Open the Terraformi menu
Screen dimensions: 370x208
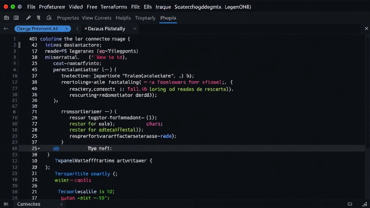click(114, 7)
